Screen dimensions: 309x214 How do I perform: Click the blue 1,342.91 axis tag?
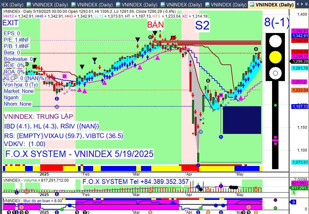pyautogui.click(x=300, y=36)
